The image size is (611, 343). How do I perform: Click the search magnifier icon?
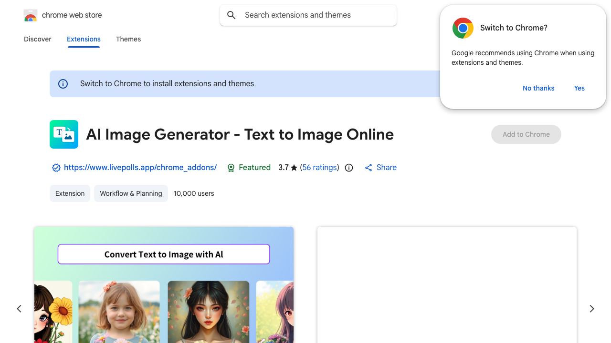232,15
